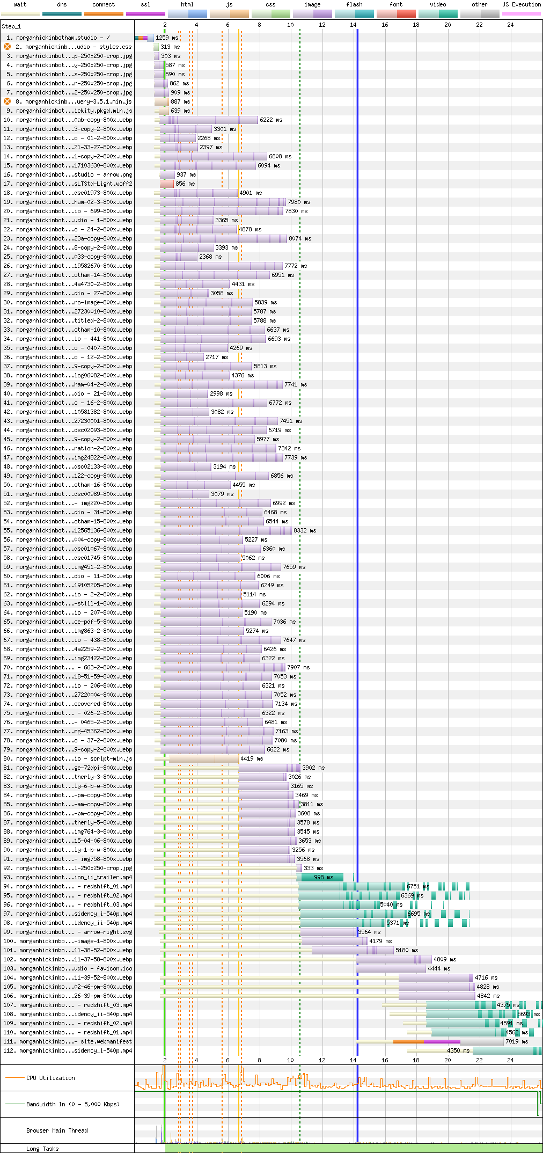Select the jquery-3.5.1.min.js request label
543x1153 pixels.
pyautogui.click(x=74, y=102)
